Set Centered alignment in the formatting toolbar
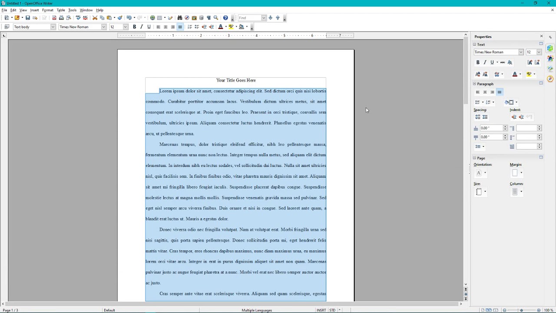556x313 pixels. 165,27
